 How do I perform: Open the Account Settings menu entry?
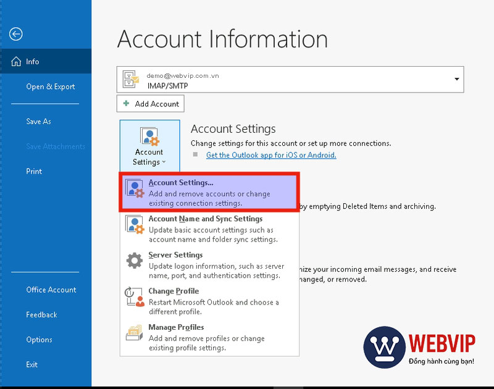pos(176,183)
